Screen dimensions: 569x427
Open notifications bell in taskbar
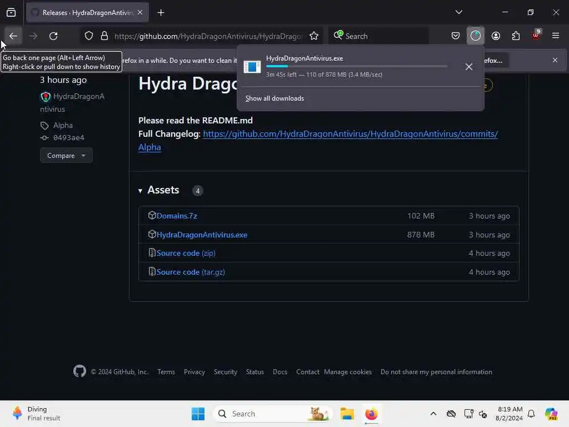(531, 414)
